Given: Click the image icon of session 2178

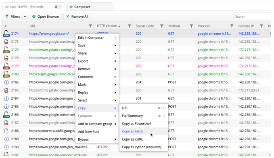Looking at the screenshot, I should (6, 58).
